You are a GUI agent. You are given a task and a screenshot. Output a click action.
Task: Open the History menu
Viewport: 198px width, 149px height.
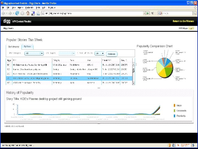pos(20,8)
